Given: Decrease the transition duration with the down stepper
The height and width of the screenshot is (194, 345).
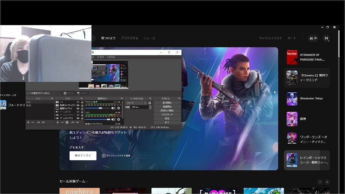Looking at the screenshot, I should tap(150, 108).
